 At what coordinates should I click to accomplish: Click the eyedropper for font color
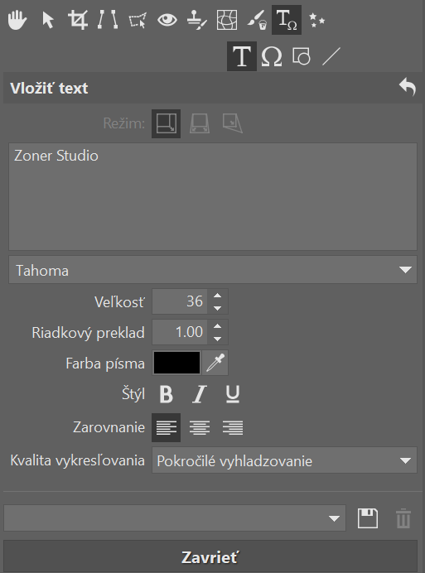point(215,363)
